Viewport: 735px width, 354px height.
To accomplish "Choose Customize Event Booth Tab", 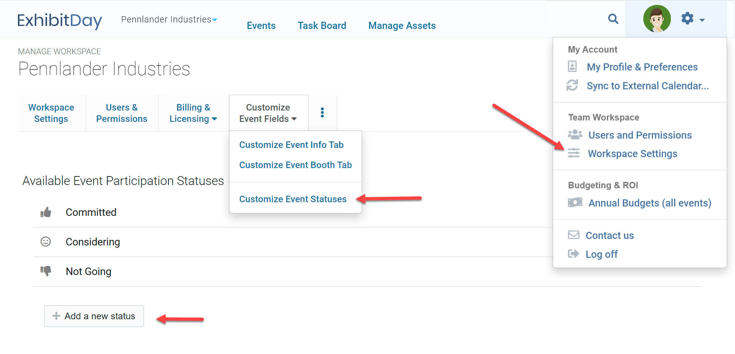I will 295,165.
